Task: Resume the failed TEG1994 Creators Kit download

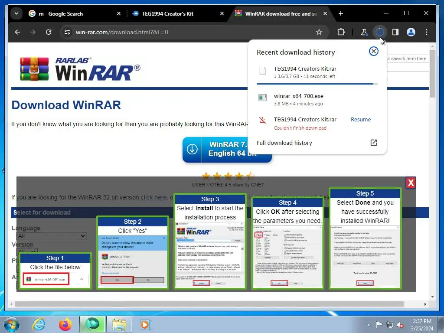Action: click(360, 120)
